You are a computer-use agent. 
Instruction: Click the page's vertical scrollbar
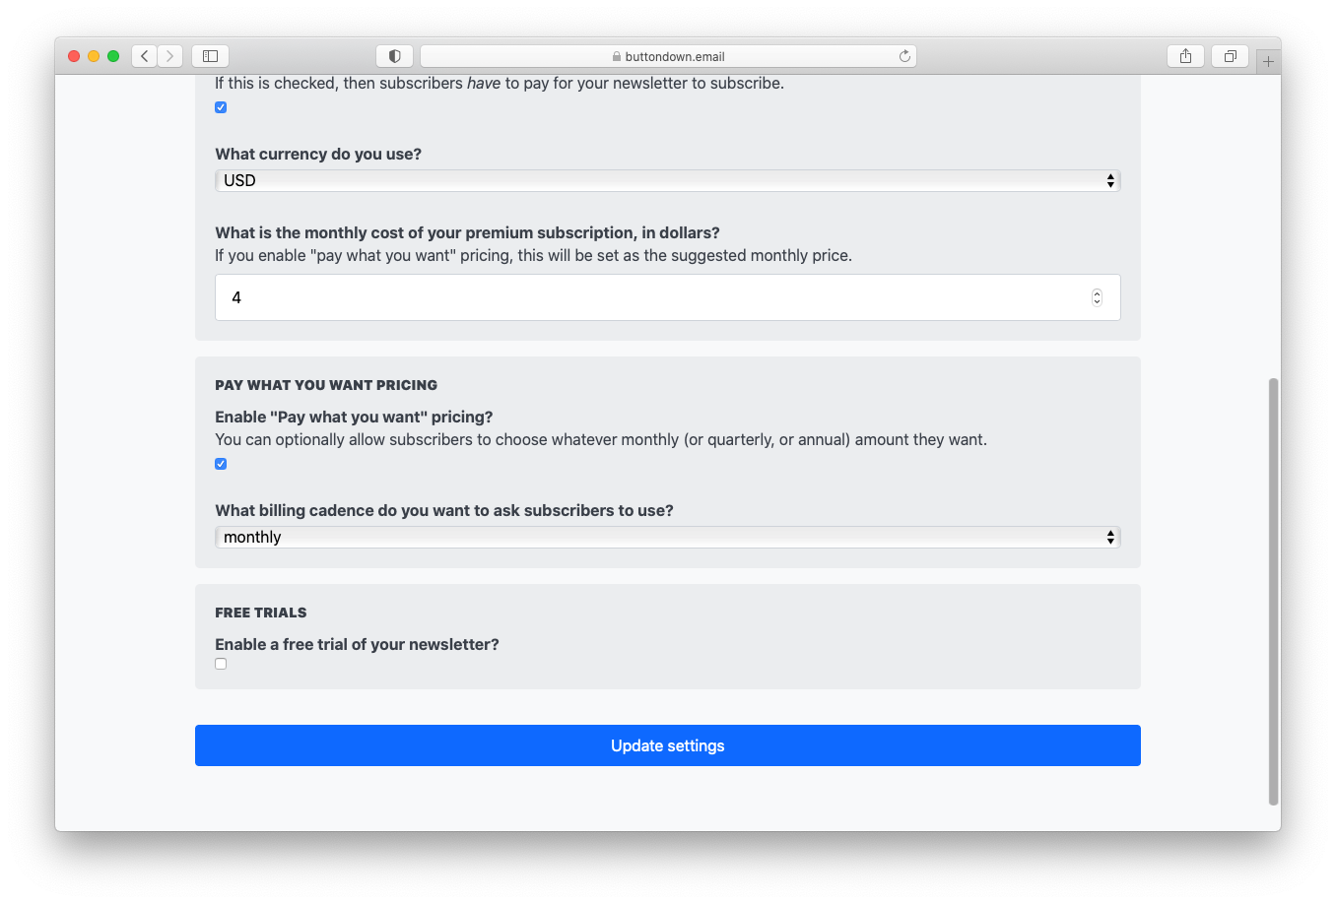[1273, 591]
